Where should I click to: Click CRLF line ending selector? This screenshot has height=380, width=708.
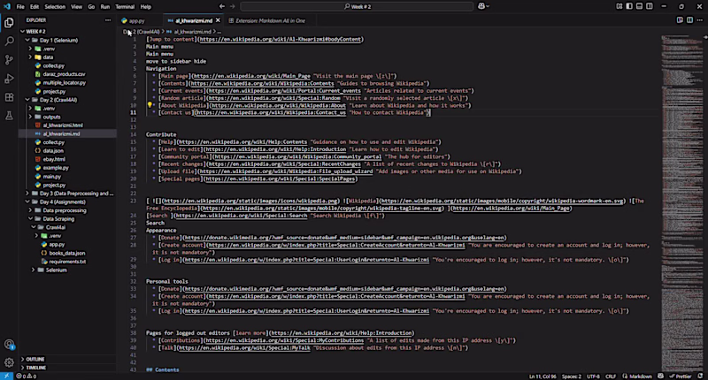pyautogui.click(x=611, y=376)
